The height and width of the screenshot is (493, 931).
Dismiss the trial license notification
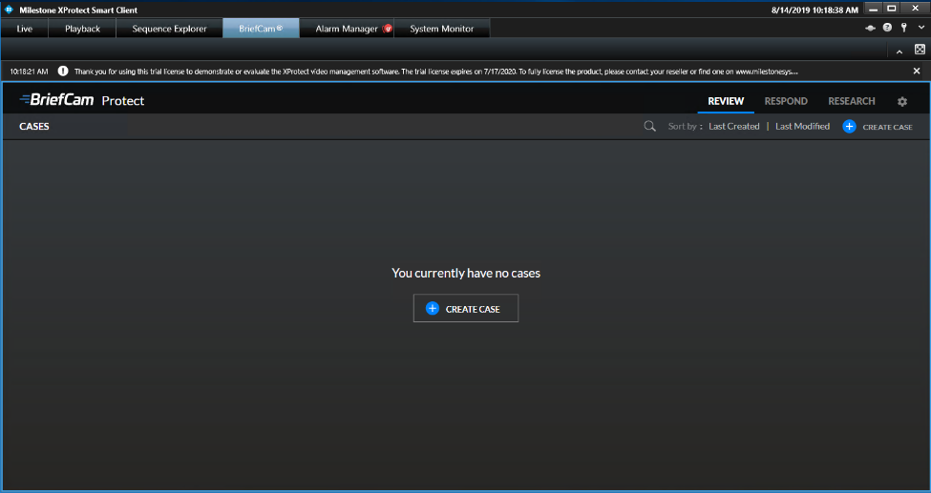coord(917,71)
